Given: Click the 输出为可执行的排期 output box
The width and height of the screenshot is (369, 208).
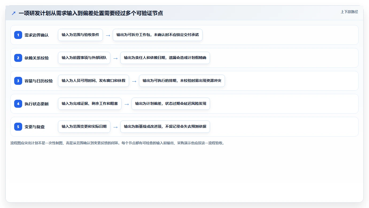Looking at the screenshot, I should [x=182, y=81].
